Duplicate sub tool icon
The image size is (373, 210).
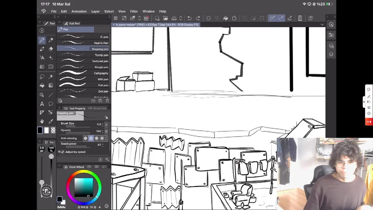[x=100, y=101]
